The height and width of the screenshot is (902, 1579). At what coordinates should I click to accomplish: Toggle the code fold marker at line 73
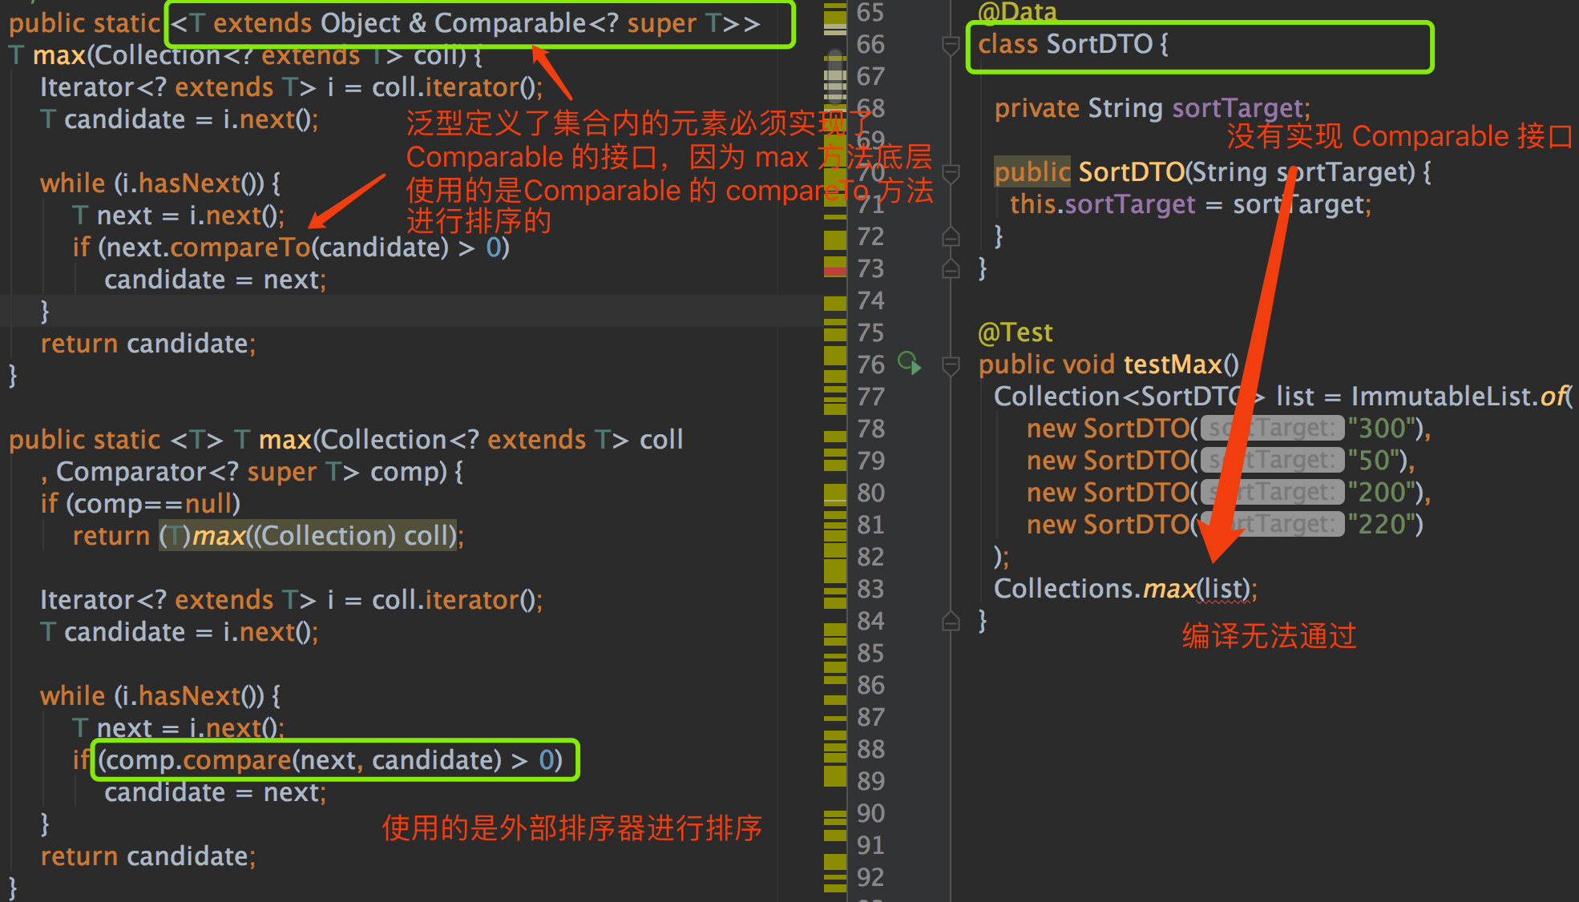[950, 268]
